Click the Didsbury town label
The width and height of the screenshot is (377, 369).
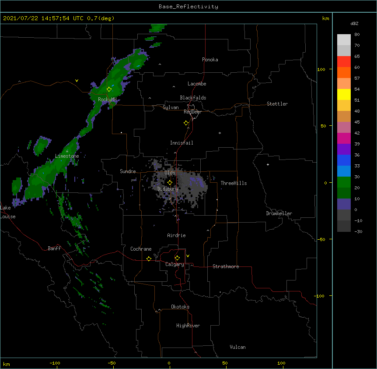(x=168, y=189)
